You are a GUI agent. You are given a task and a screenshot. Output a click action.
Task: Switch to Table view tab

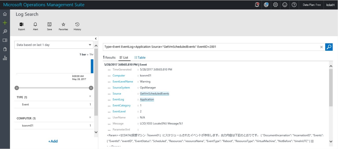[140, 57]
